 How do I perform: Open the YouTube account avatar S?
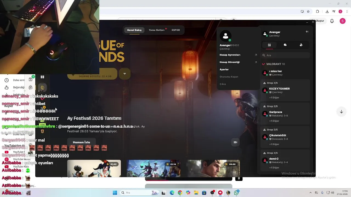pyautogui.click(x=342, y=21)
